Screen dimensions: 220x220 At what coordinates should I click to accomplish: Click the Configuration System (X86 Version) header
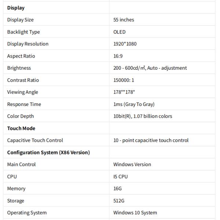pyautogui.click(x=48, y=152)
